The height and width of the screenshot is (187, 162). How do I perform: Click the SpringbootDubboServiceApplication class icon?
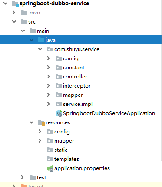coord(59,113)
